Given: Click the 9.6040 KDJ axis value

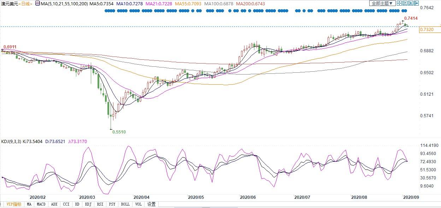Looking at the screenshot, I should pyautogui.click(x=427, y=186).
